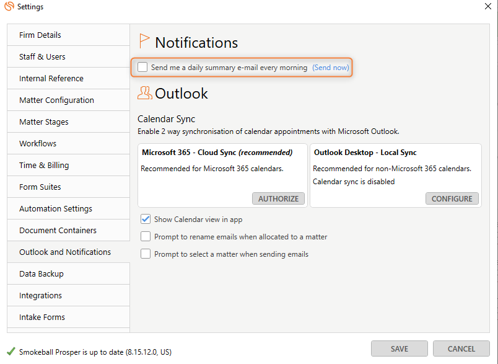Close the Settings window

click(488, 6)
